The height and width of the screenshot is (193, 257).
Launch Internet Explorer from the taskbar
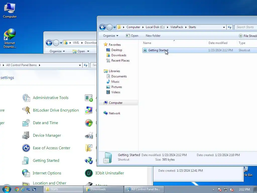[x=22, y=189]
